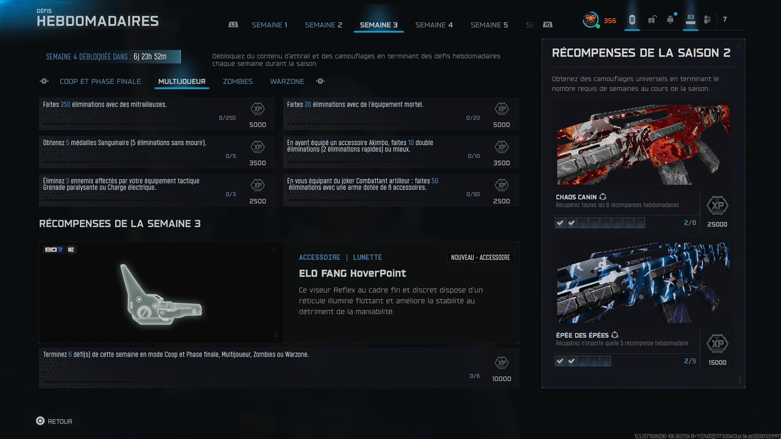Screen dimensions: 781x439
Task: Click the party count number 7
Action: pos(724,20)
